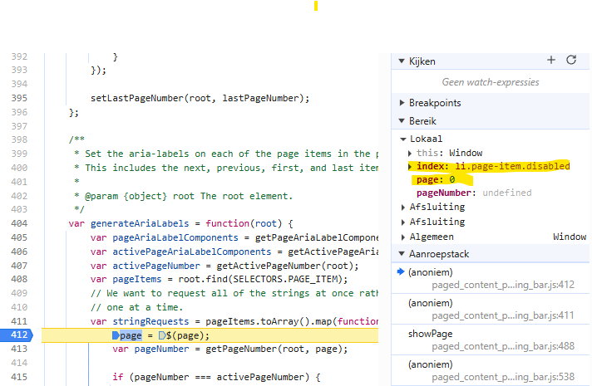
Task: Collapse the Aanroepstack section
Action: (x=402, y=254)
